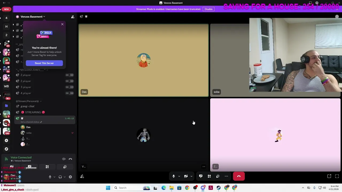Collapse the Stream/Personal category
Screen dimensions: 342x192
(28, 101)
